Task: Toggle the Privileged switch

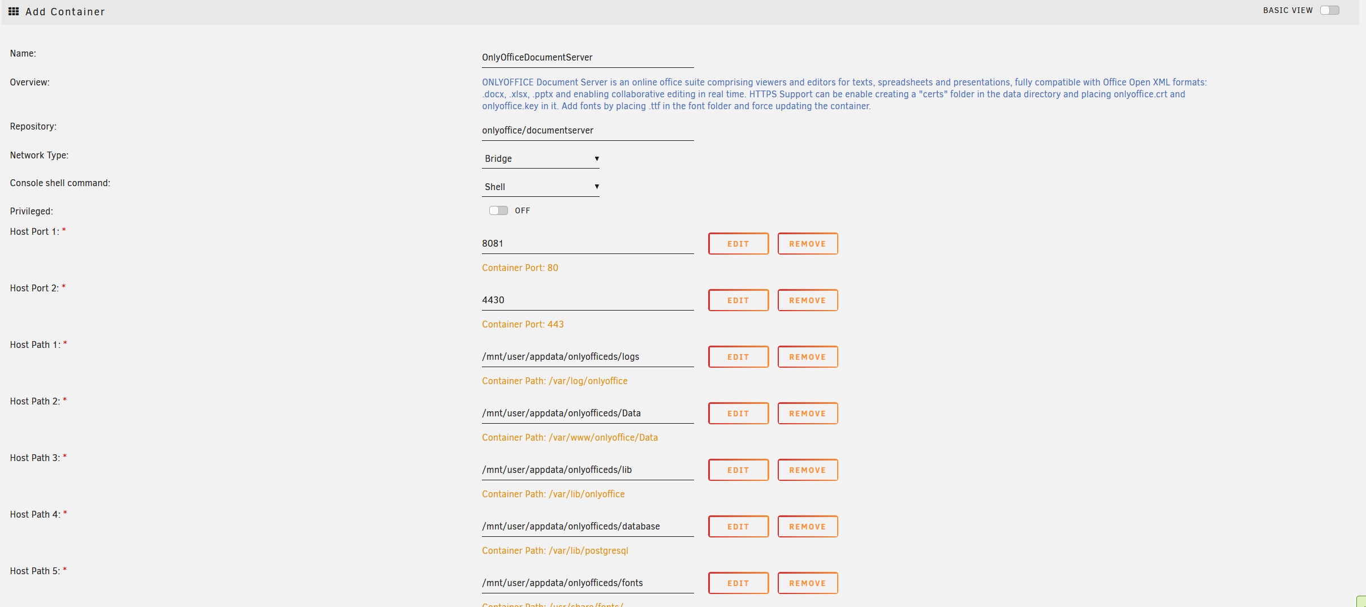Action: coord(498,210)
